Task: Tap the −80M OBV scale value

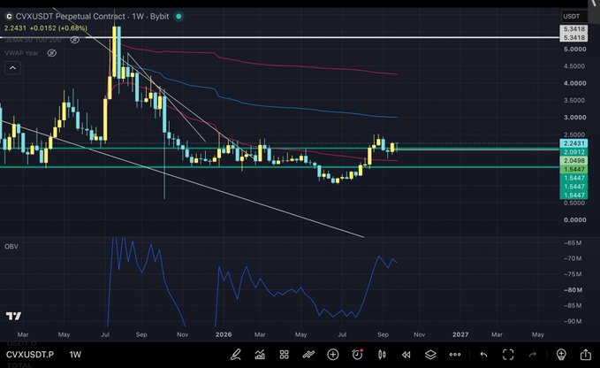Action: click(573, 290)
